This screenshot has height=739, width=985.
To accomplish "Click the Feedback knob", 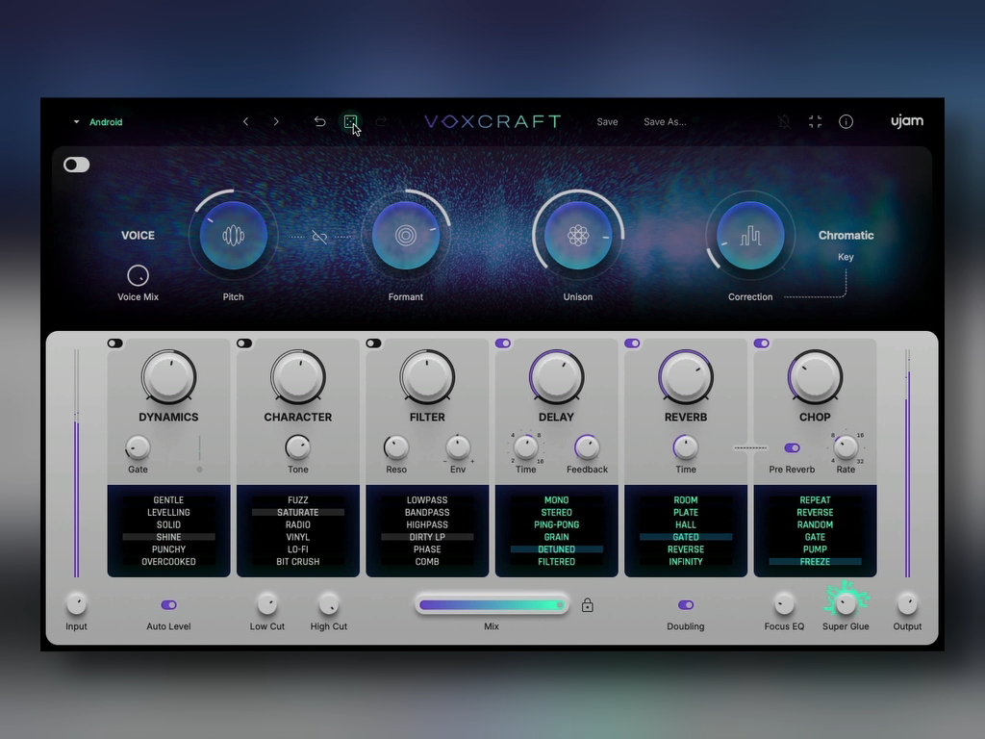I will tap(588, 448).
